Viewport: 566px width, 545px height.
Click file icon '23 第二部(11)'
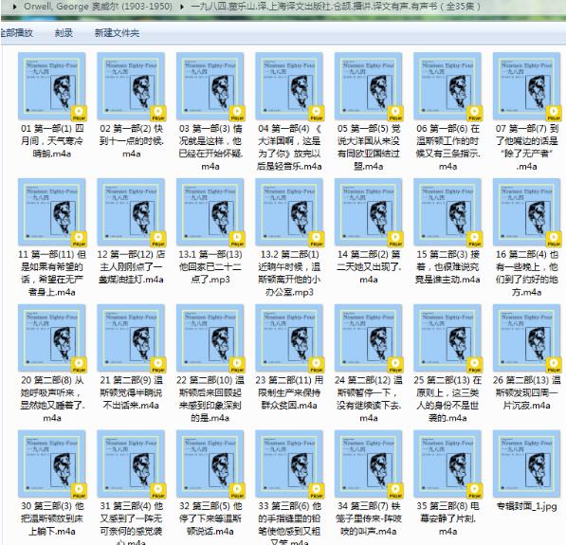tap(289, 337)
